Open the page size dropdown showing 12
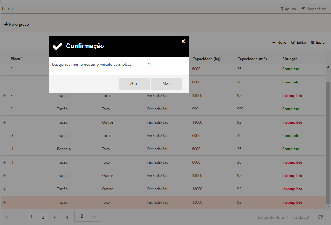This screenshot has height=225, width=331. pyautogui.click(x=87, y=216)
